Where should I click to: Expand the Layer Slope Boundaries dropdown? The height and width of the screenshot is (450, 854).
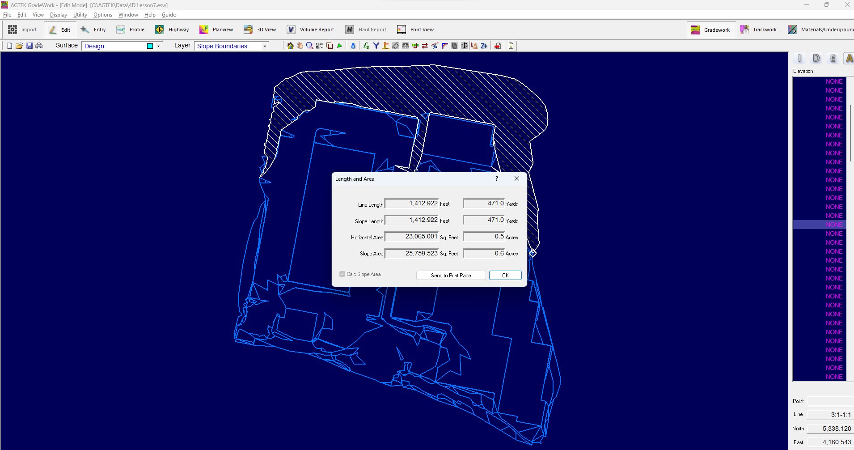point(265,46)
